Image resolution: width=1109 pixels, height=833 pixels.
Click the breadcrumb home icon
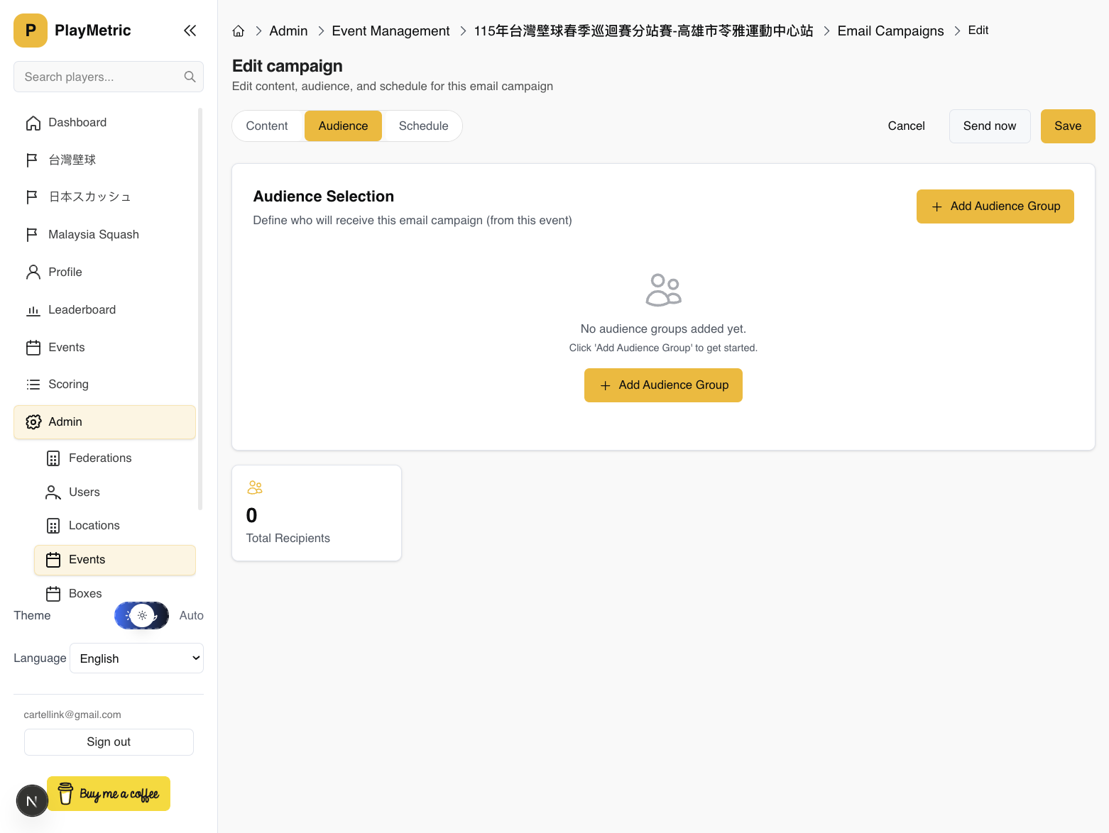pyautogui.click(x=239, y=31)
